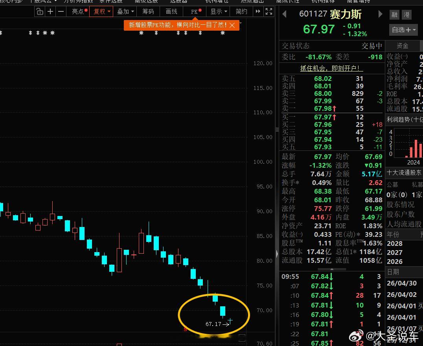The height and width of the screenshot is (346, 423).
Task: Click the rightmost star event marker above chart
Action: [x=223, y=33]
